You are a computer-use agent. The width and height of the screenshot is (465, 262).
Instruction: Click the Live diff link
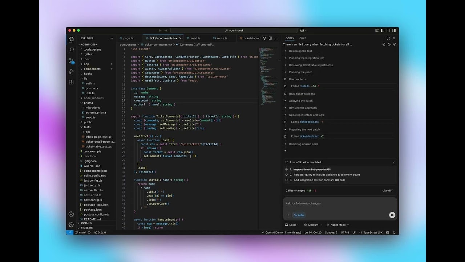click(387, 190)
